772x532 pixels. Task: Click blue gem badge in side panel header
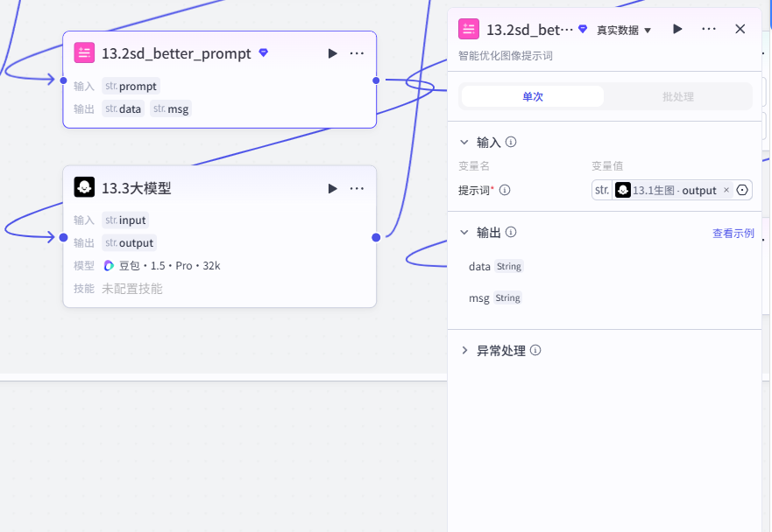[583, 29]
